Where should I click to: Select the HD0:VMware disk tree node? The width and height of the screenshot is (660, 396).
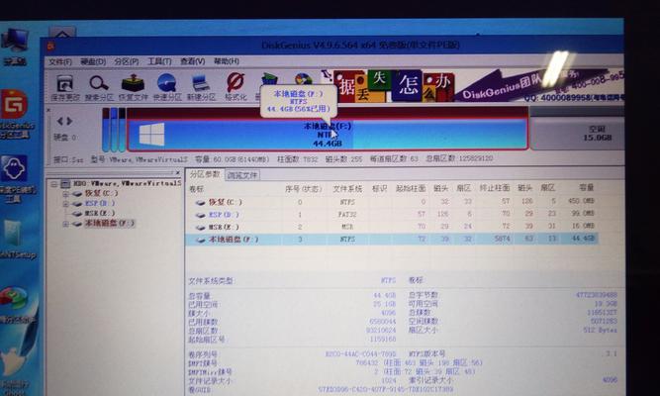(x=127, y=184)
